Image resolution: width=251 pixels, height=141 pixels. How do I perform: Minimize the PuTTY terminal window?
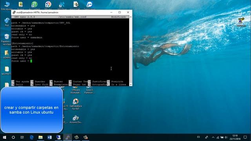[x=111, y=12]
